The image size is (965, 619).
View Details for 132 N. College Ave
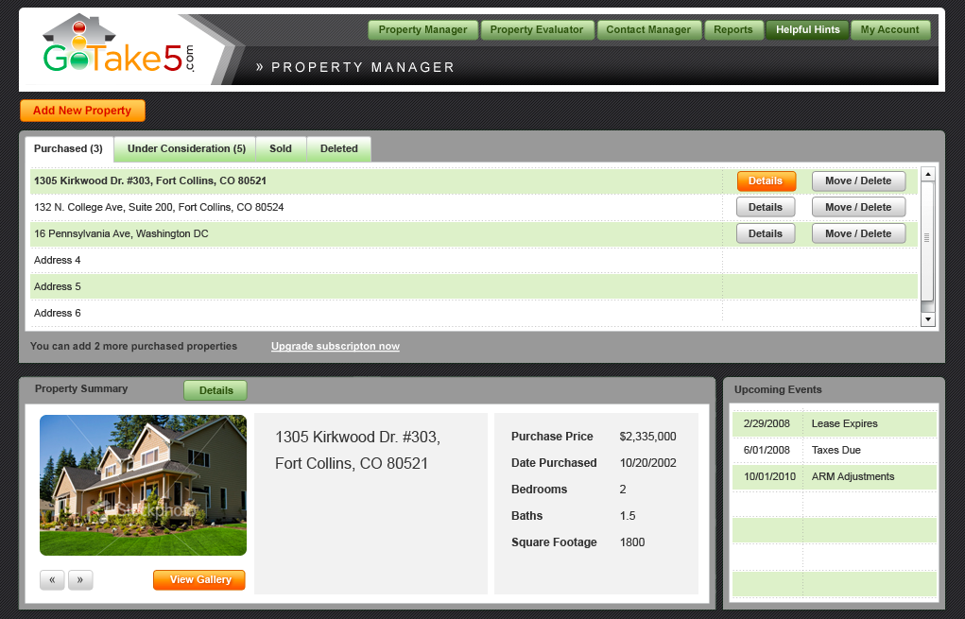(766, 207)
